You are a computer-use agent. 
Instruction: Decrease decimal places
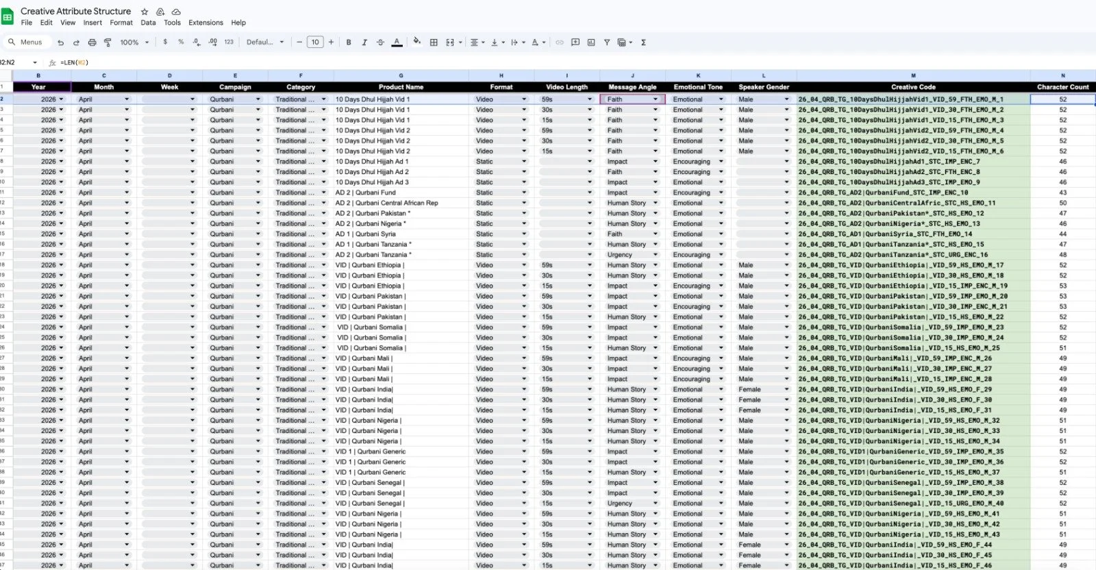(x=197, y=42)
